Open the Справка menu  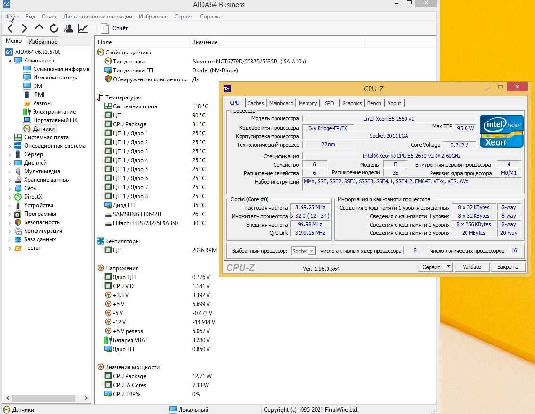tap(210, 17)
